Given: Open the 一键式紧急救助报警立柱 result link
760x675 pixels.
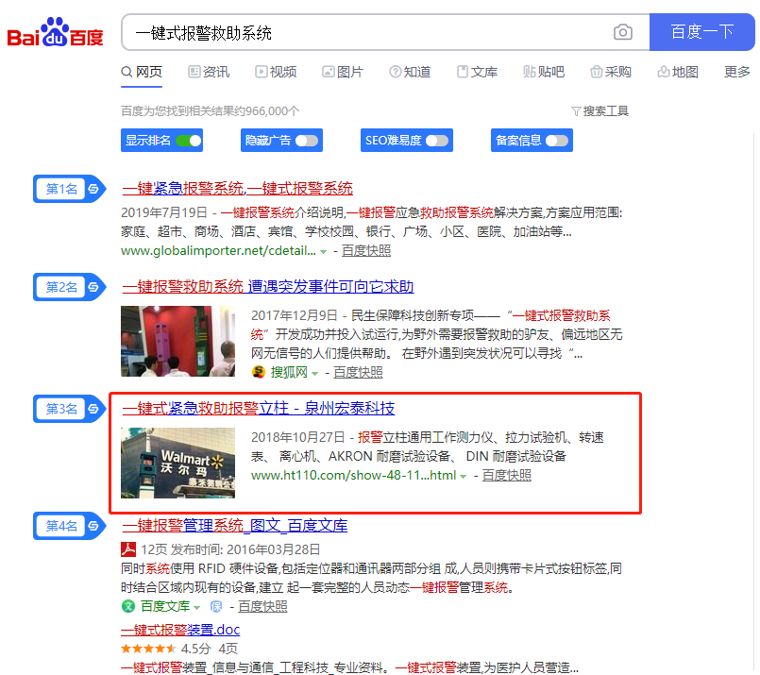Looking at the screenshot, I should 259,409.
